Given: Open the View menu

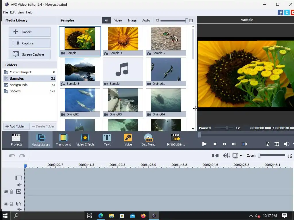Looking at the screenshot, I should coord(21,12).
